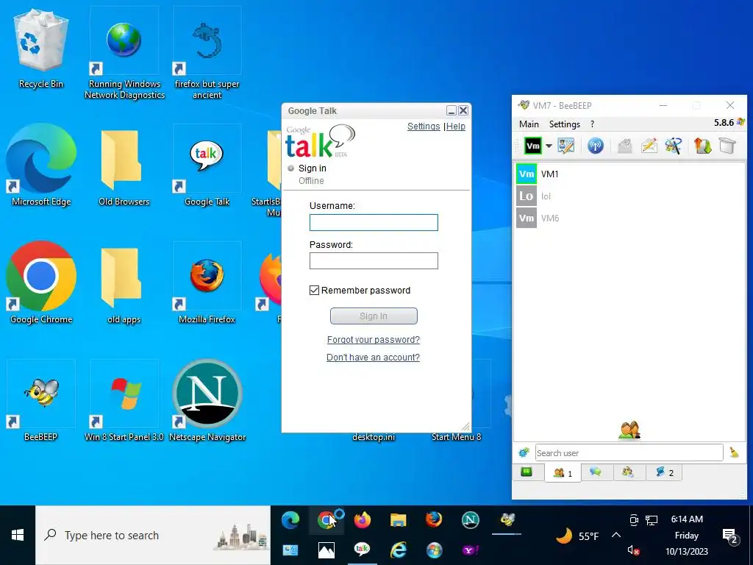Image resolution: width=753 pixels, height=565 pixels.
Task: Click the Password field in Google Talk
Action: (x=374, y=261)
